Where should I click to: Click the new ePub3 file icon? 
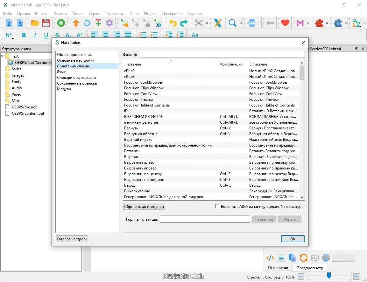tap(20, 23)
